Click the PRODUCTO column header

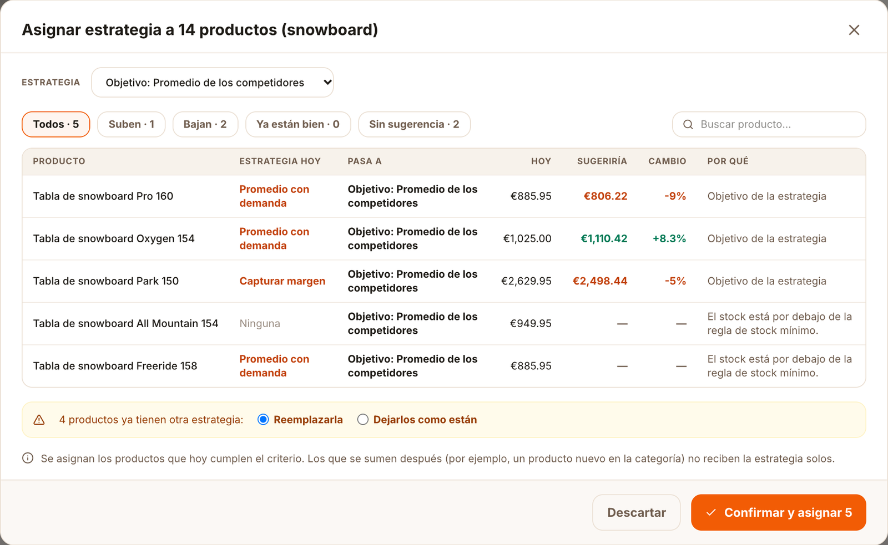tap(59, 161)
